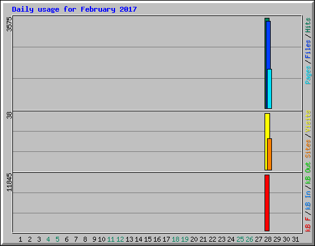Click the 'Pages' legend label
This screenshot has height=246, width=315.
308,75
